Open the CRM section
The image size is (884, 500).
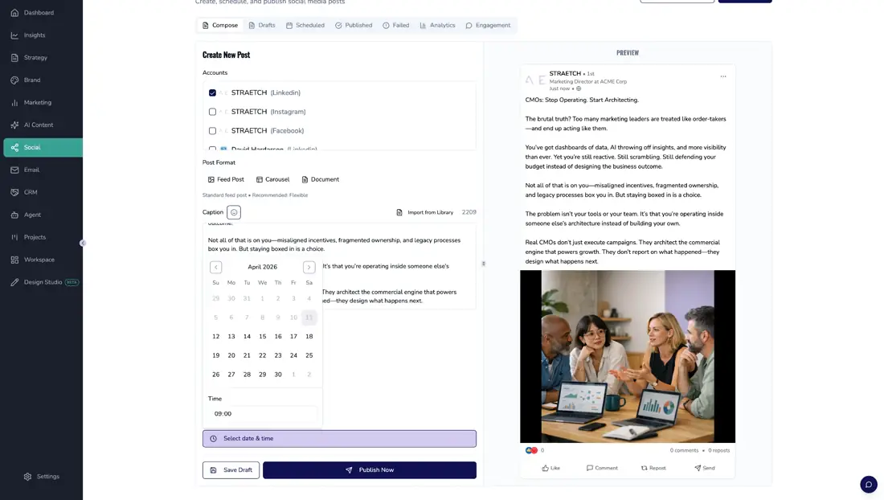(x=41, y=192)
